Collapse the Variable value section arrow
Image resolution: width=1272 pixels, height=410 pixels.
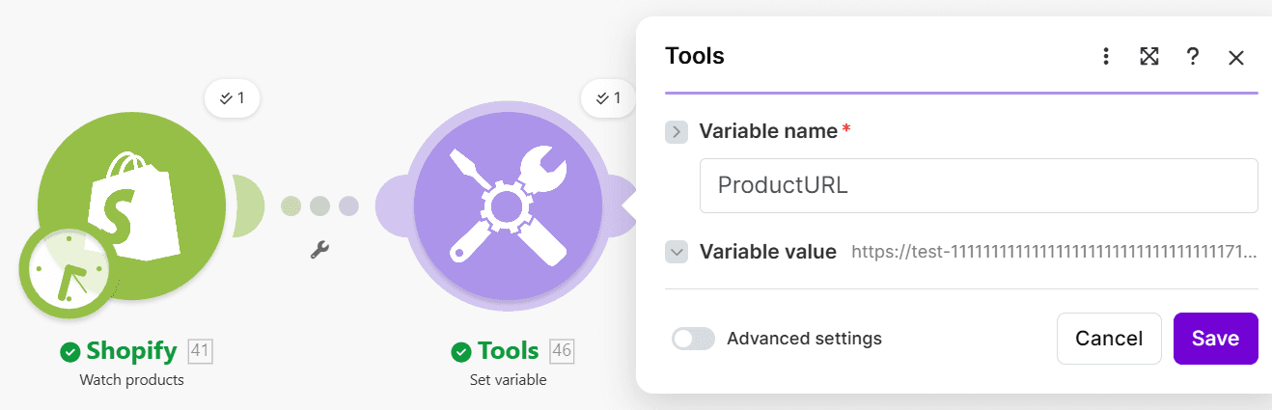click(677, 252)
